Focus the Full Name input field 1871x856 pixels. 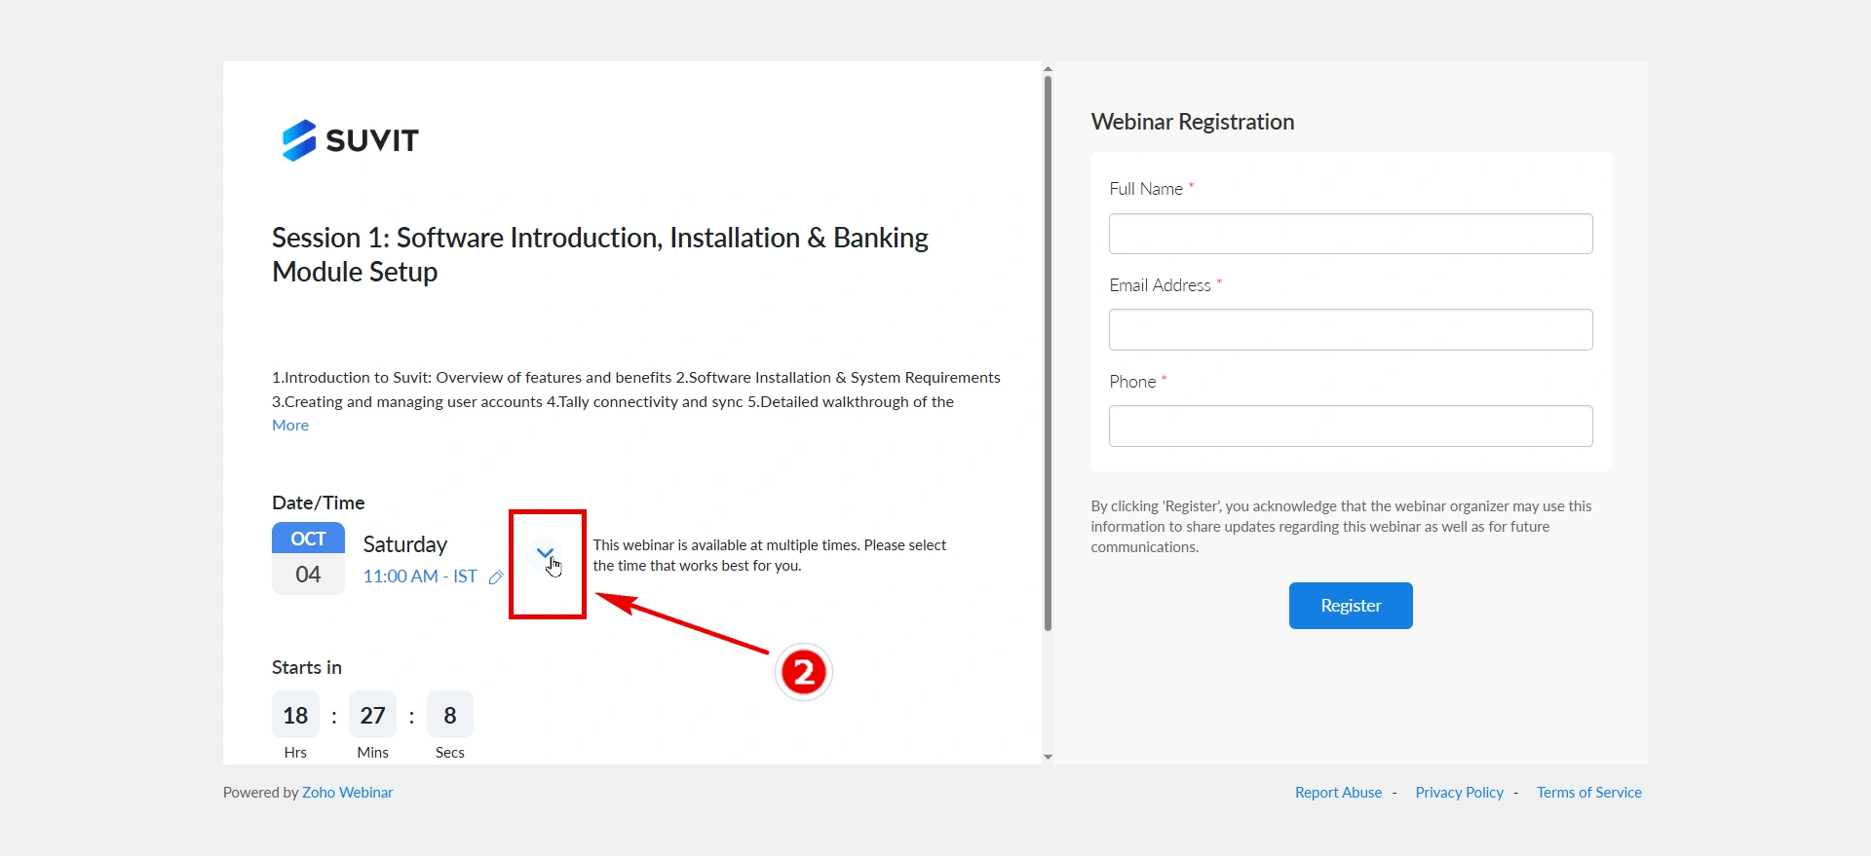[x=1351, y=234]
